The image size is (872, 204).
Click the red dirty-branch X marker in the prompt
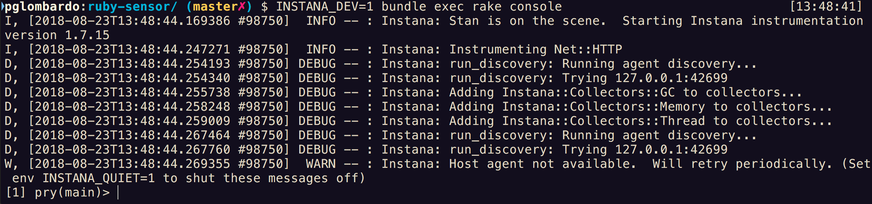[x=242, y=7]
